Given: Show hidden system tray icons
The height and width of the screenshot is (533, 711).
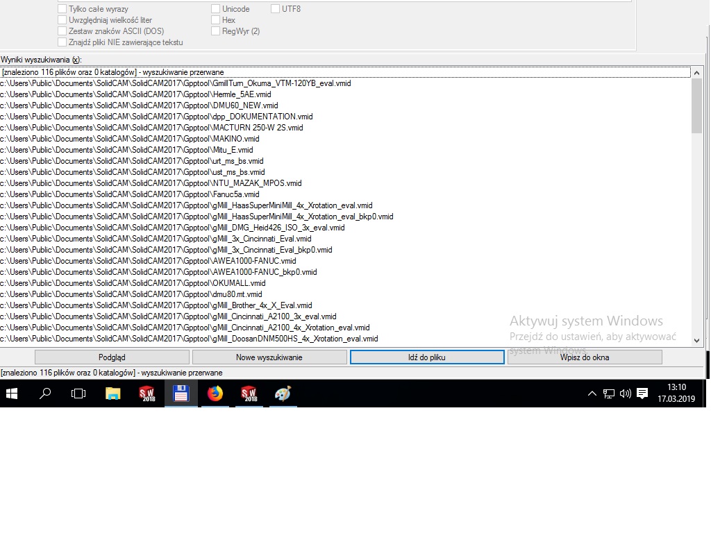Looking at the screenshot, I should tap(592, 394).
